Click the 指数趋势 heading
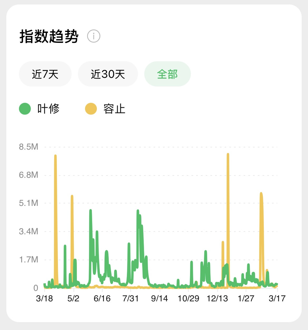The width and height of the screenshot is (308, 330). (x=49, y=36)
